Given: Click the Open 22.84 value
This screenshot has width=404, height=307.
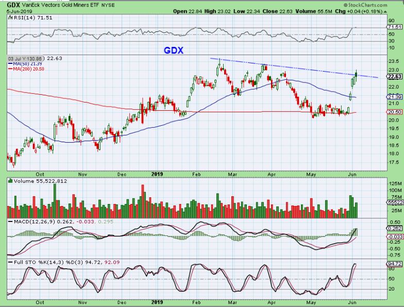Looking at the screenshot, I should (188, 11).
